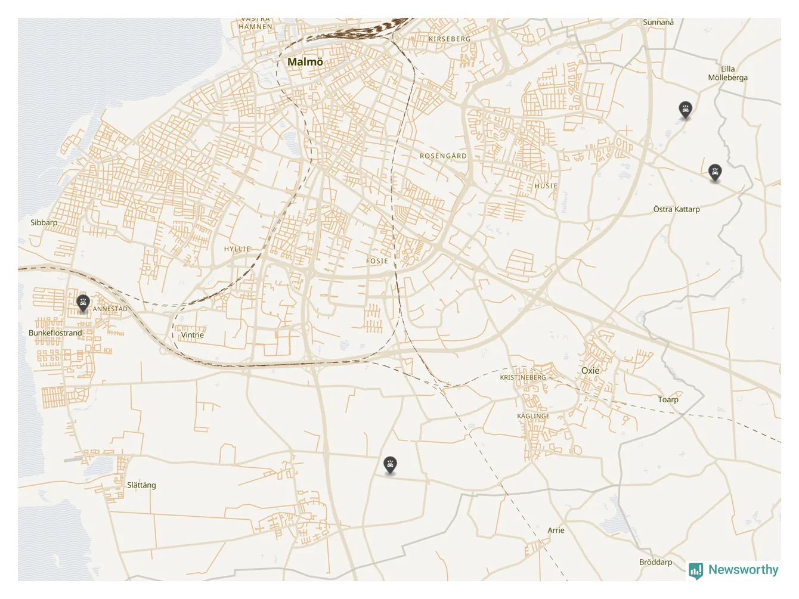Click the car marker above Östra Kattarp
Viewport: 799px width, 599px height.
point(715,173)
